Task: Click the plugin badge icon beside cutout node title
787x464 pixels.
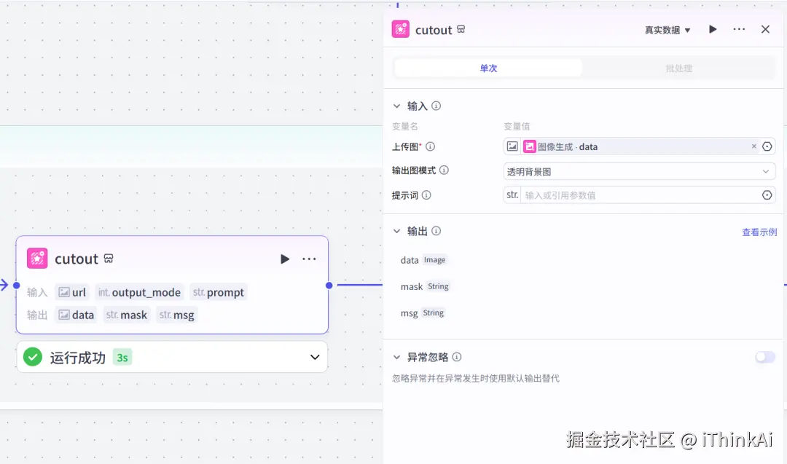Action: click(x=109, y=259)
